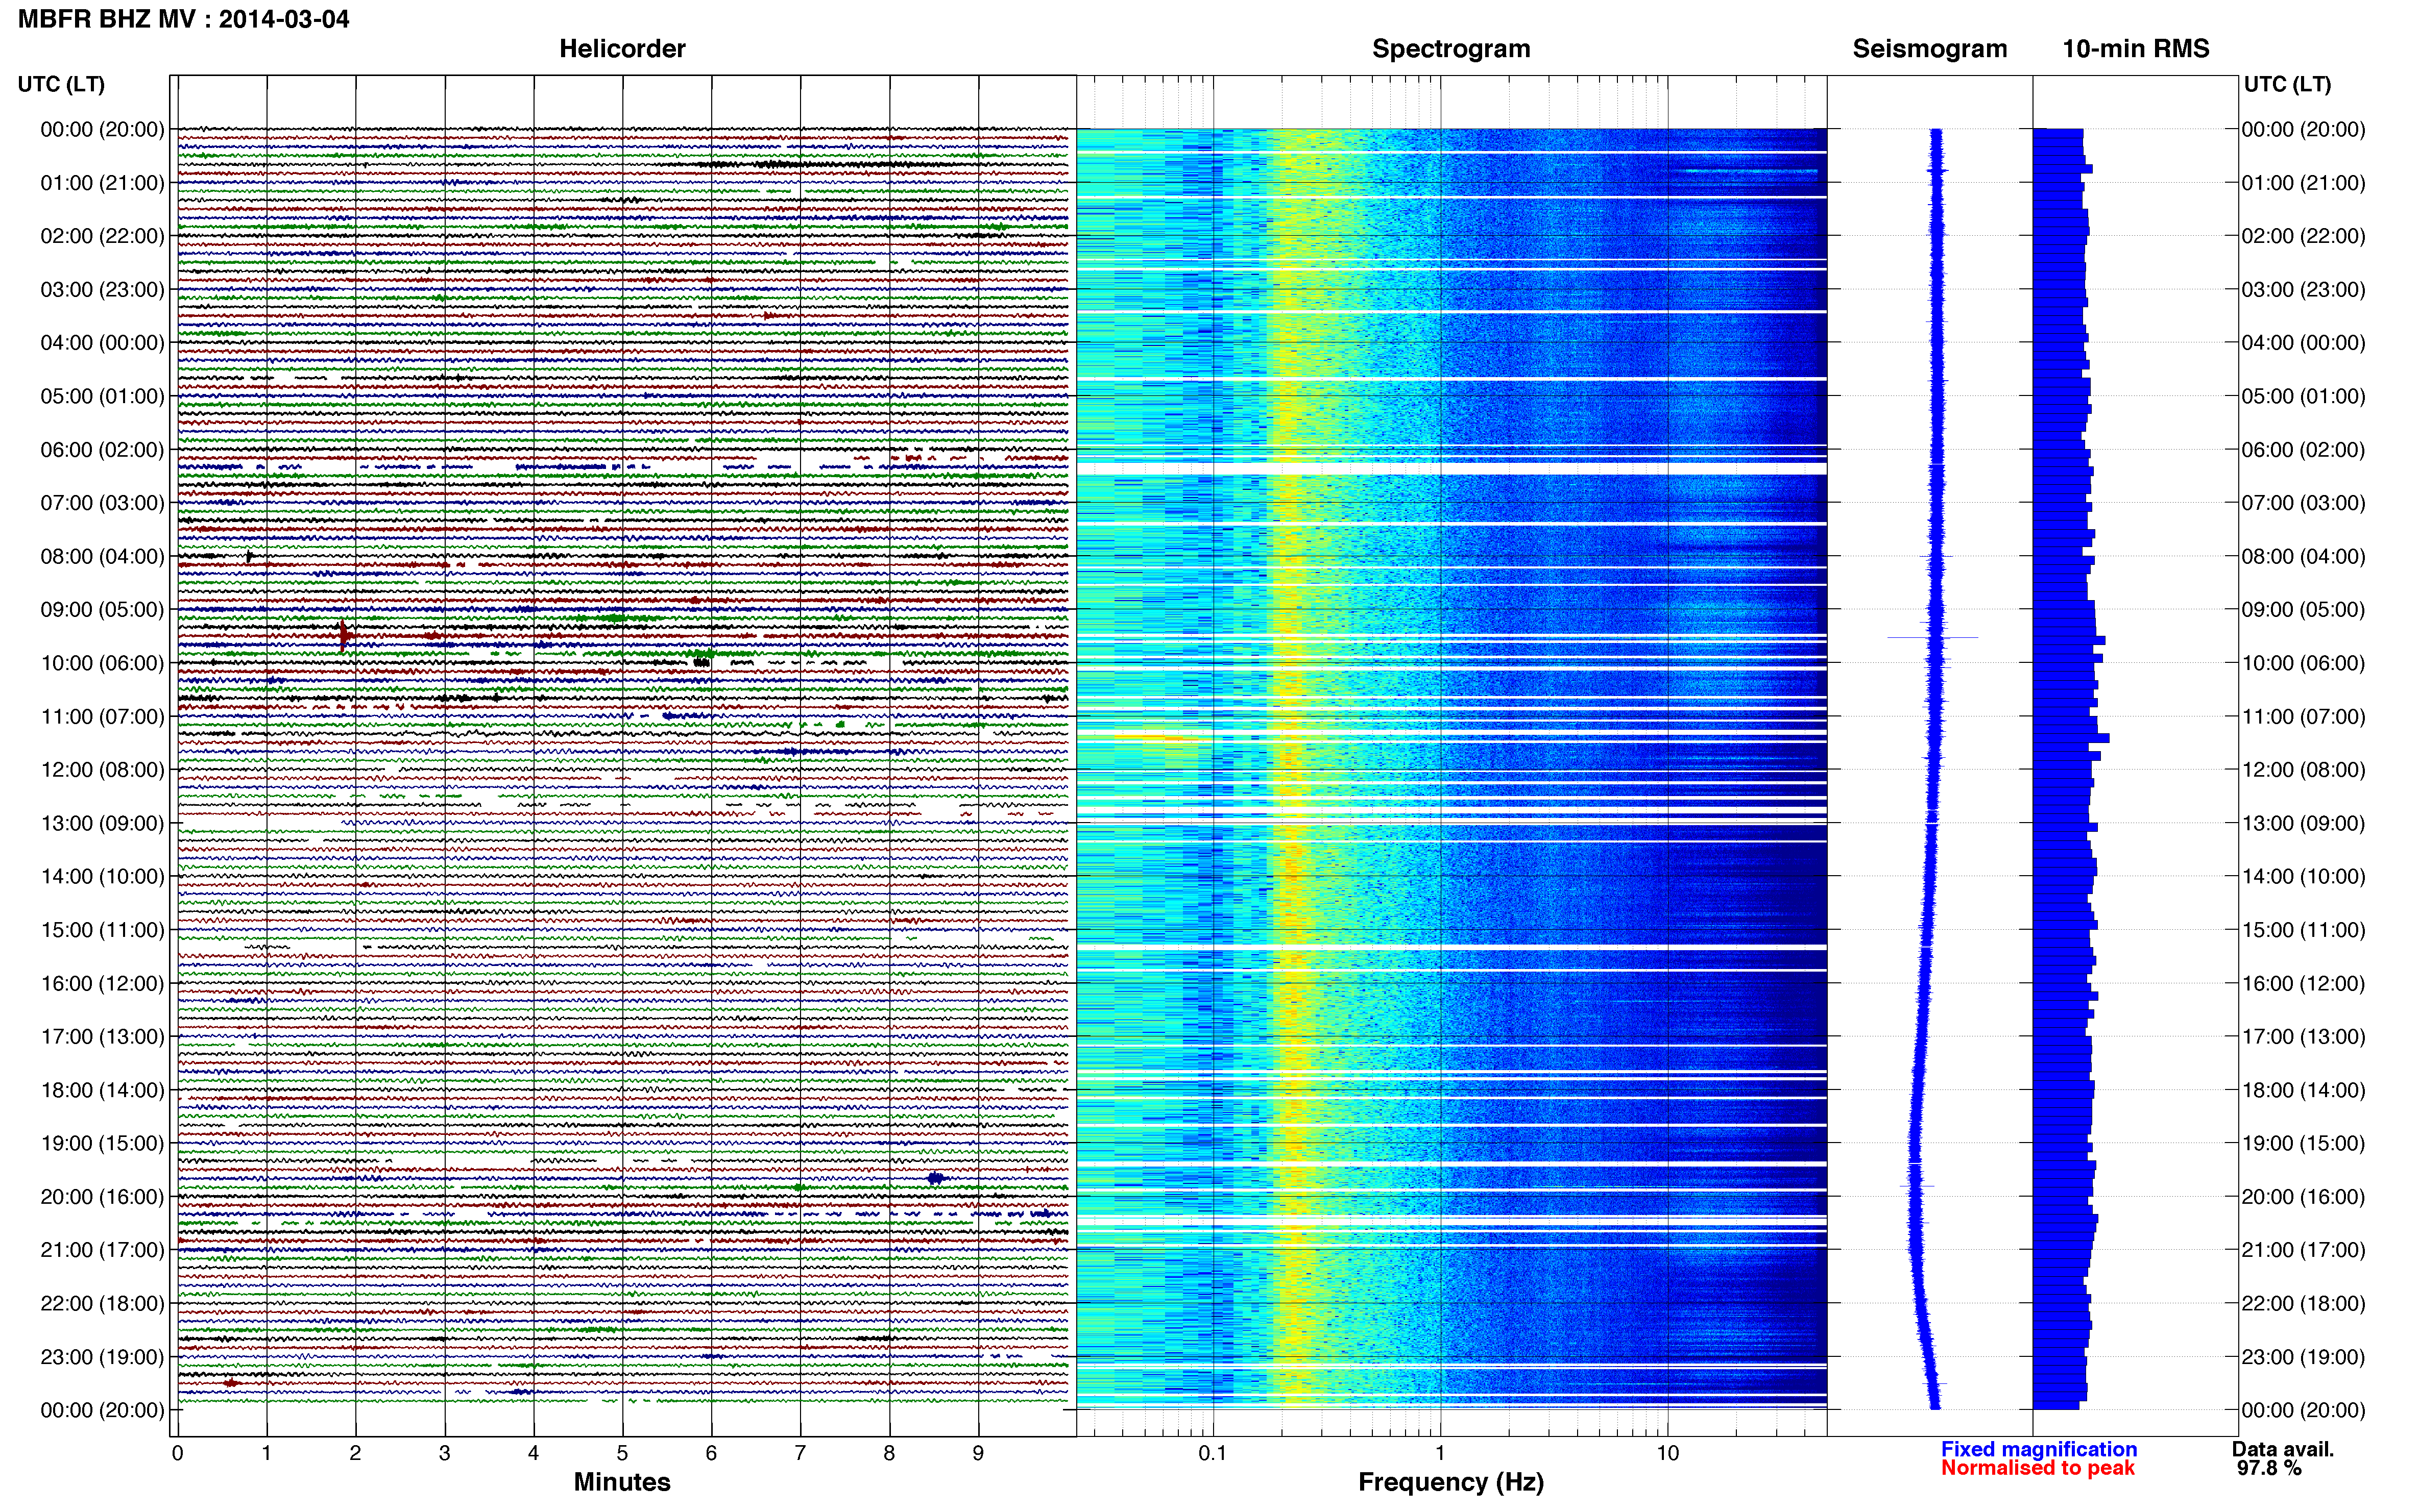Click '21:00 (17:00)' label next to the Helicorder
This screenshot has height=1512, width=2420.
click(x=102, y=1250)
